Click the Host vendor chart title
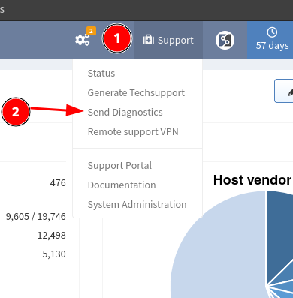Image resolution: width=293 pixels, height=298 pixels. 253,180
